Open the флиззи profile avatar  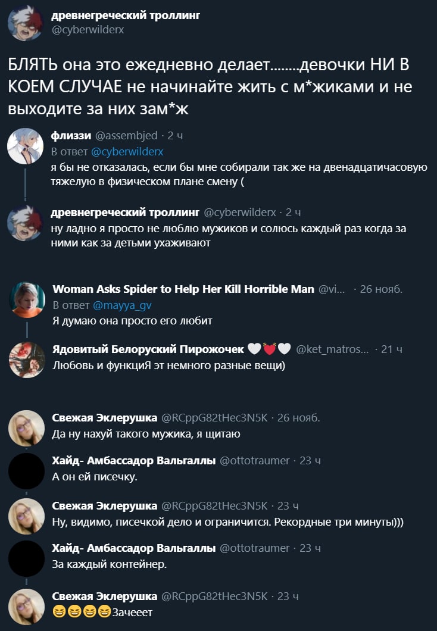(26, 146)
